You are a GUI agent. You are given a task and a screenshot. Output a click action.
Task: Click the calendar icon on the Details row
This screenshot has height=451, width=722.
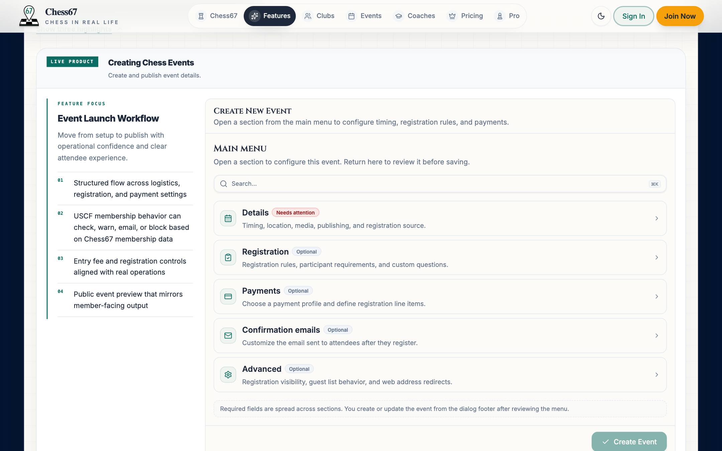pyautogui.click(x=228, y=218)
